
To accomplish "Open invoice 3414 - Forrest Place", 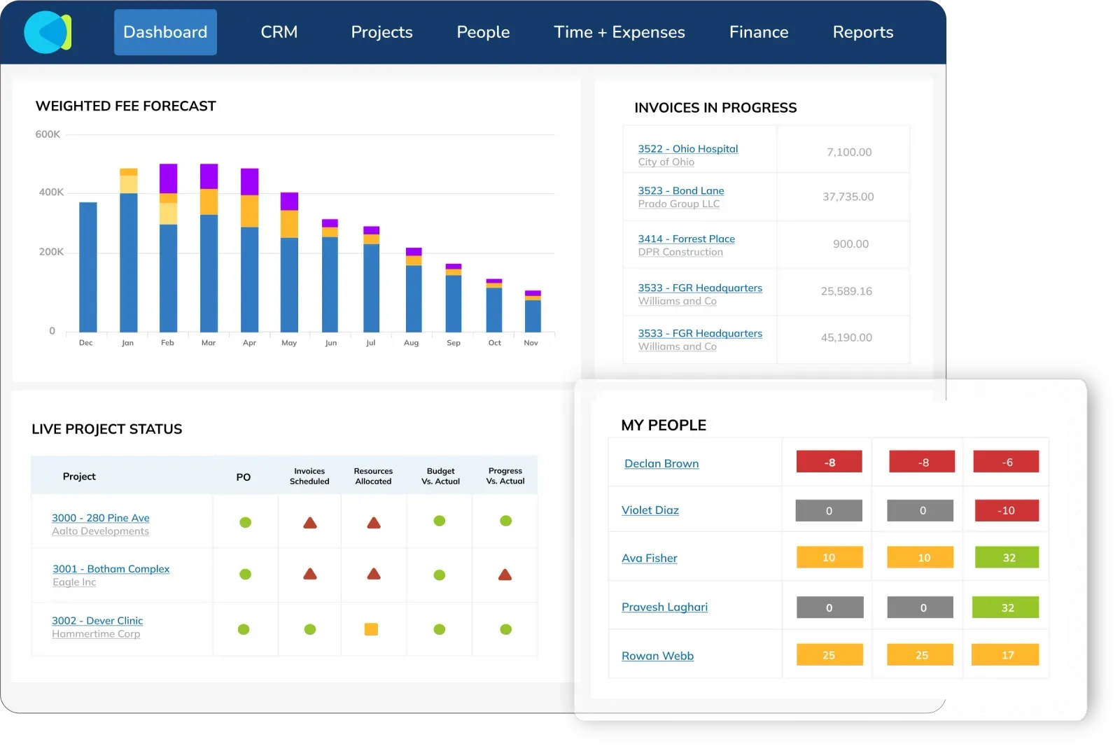I will tap(687, 239).
